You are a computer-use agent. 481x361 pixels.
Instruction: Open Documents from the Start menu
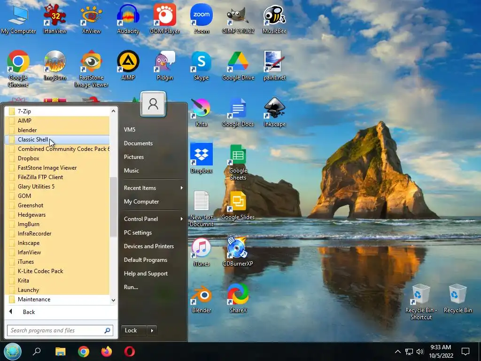coord(153,143)
